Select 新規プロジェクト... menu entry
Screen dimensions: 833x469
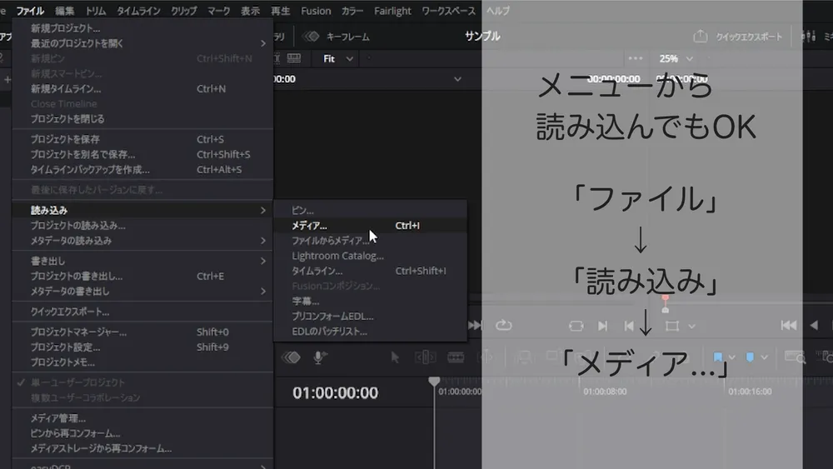pos(143,28)
